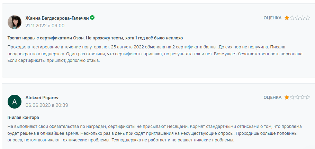Screen dimensions: 315x149
Task: Click the ОЦЕНКА label on Aleksei Pigarev's review
Action: [272, 97]
